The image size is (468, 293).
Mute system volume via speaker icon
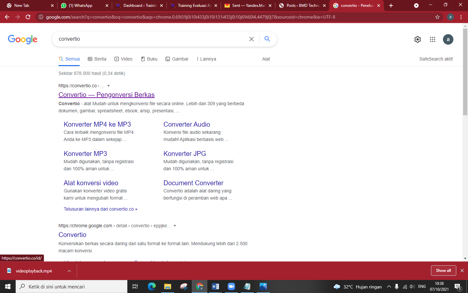412,286
